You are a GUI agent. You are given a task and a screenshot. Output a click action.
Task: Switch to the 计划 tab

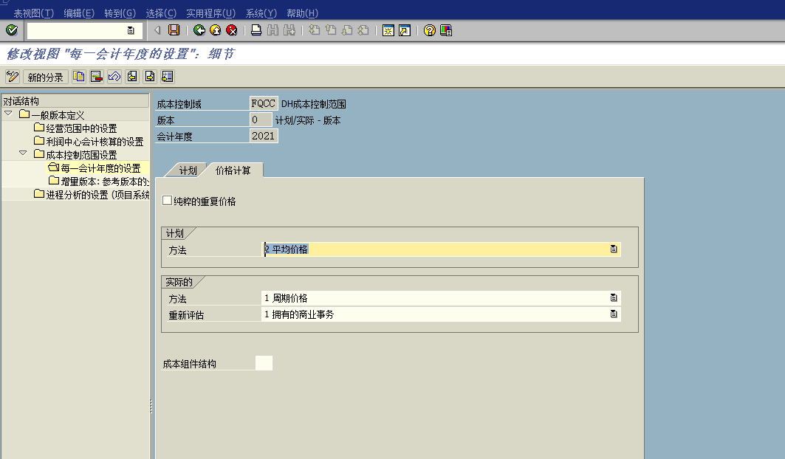point(188,170)
